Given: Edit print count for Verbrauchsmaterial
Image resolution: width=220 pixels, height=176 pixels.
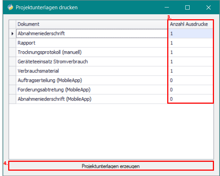Looking at the screenshot, I should pos(190,71).
